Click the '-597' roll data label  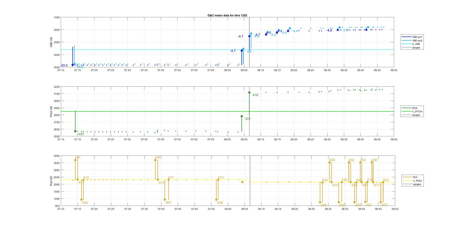(368, 205)
